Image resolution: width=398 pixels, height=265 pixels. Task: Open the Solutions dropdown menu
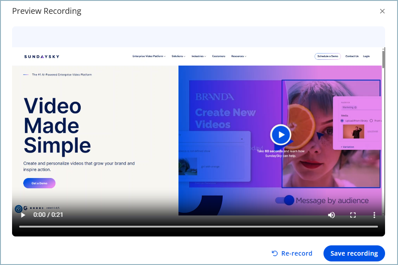[178, 56]
